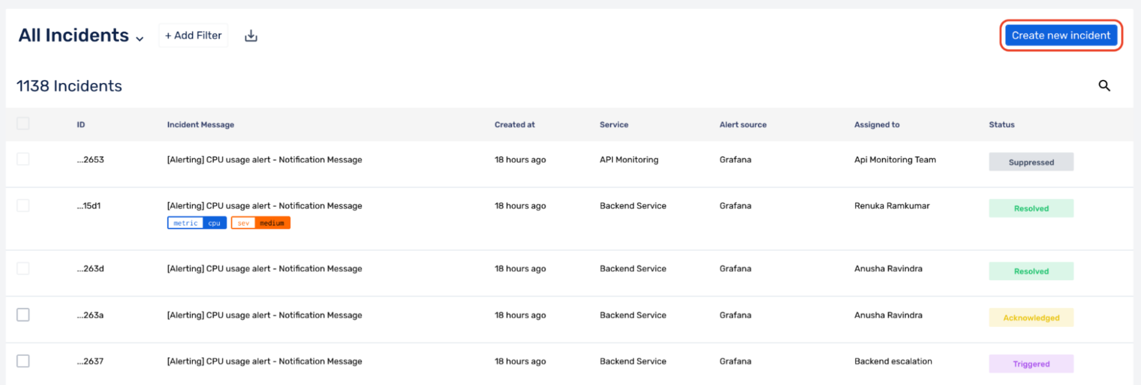Viewport: 1141px width, 385px height.
Task: Click the incident message in row ...263d
Action: click(265, 269)
